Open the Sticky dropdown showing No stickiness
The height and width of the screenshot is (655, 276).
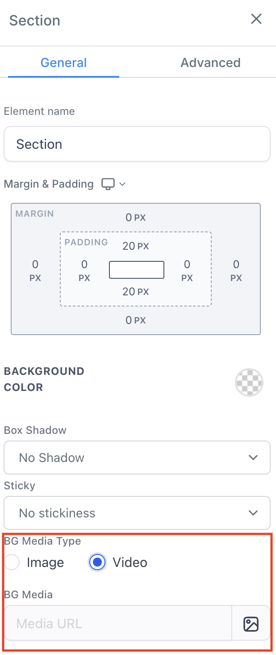[x=137, y=513]
